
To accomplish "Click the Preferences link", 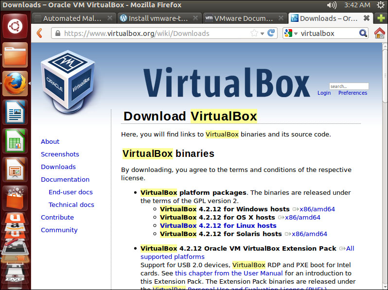I will pos(353,93).
